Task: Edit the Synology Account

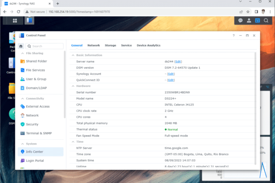Action: [x=171, y=74]
